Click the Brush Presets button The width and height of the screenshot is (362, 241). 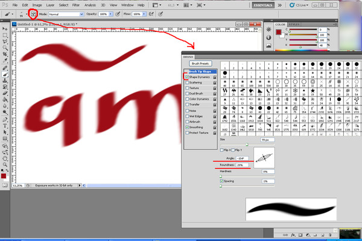[x=200, y=63]
